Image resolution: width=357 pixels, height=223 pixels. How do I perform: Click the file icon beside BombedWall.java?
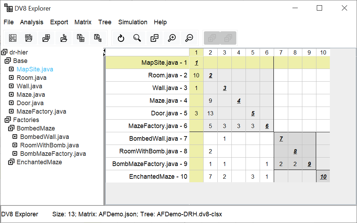[x=15, y=136]
